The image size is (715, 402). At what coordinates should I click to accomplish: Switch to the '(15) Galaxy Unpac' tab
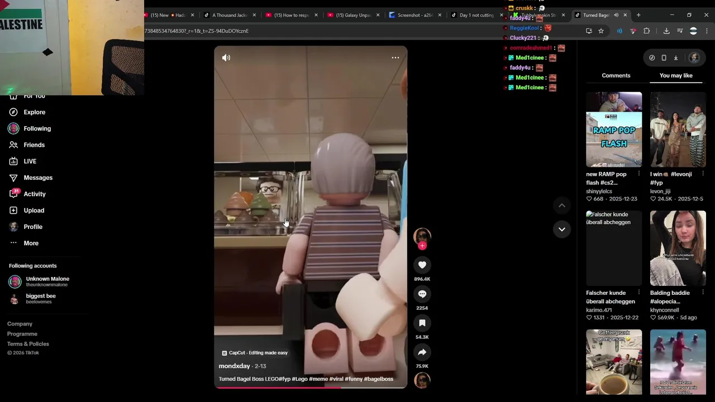point(353,15)
